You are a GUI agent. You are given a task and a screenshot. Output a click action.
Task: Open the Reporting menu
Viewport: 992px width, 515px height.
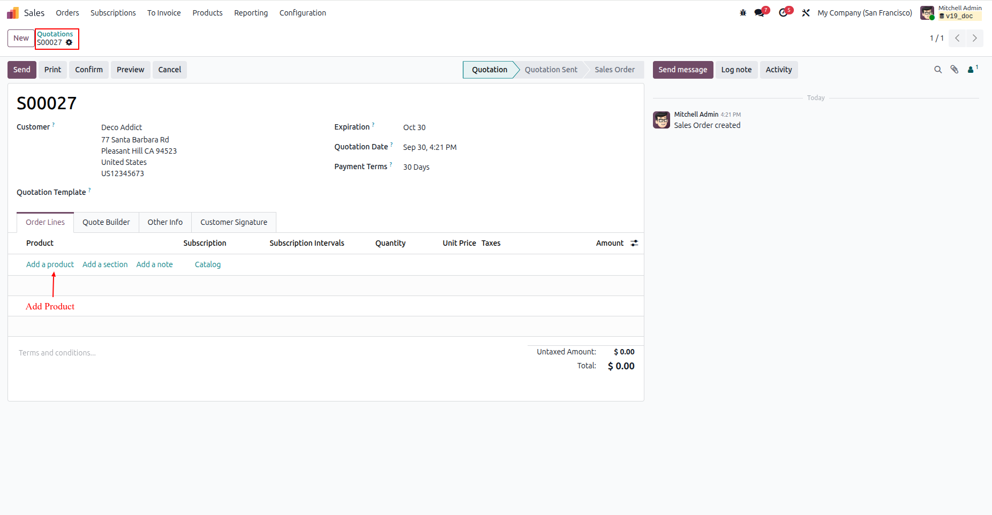(251, 13)
